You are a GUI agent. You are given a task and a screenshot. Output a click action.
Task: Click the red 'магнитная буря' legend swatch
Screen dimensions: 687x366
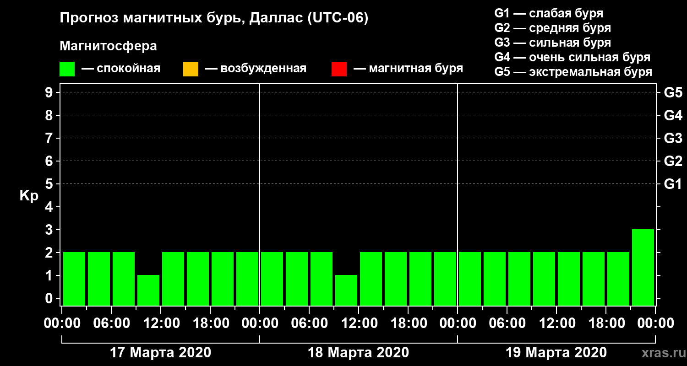[339, 69]
